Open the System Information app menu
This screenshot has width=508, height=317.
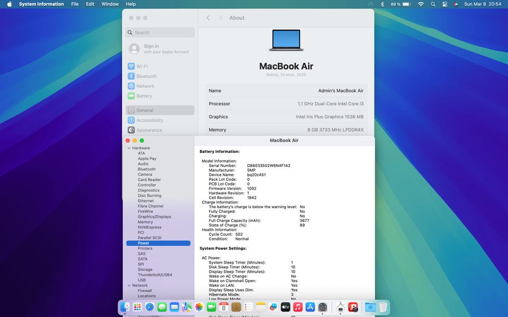tap(41, 4)
